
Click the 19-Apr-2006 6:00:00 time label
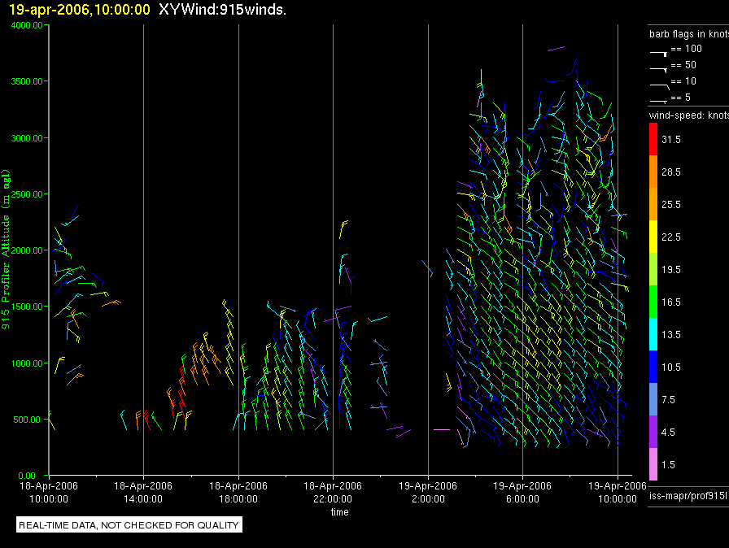(x=522, y=492)
